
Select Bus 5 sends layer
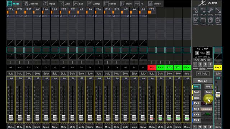click(197, 98)
